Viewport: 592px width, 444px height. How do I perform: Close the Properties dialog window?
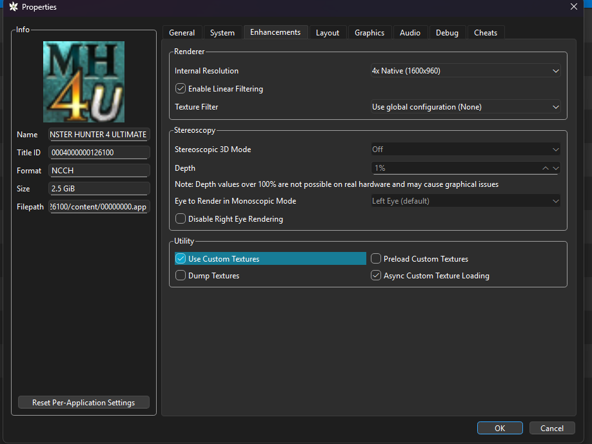[574, 7]
